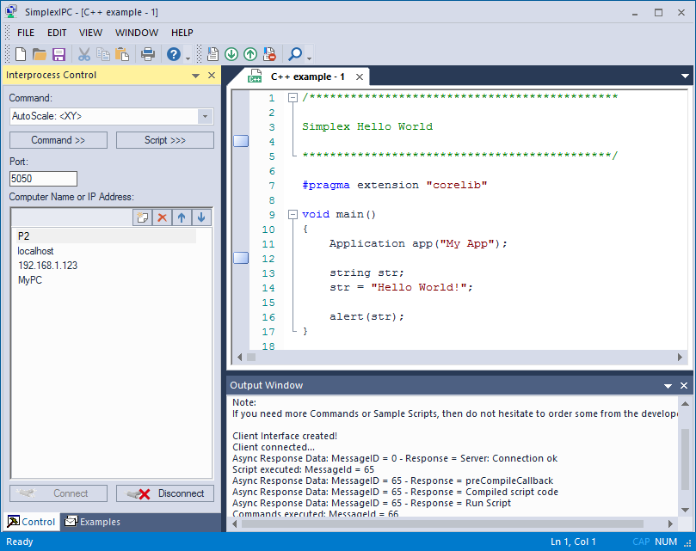The width and height of the screenshot is (696, 551).
Task: Open the Command combo box dropdown
Action: [x=205, y=116]
